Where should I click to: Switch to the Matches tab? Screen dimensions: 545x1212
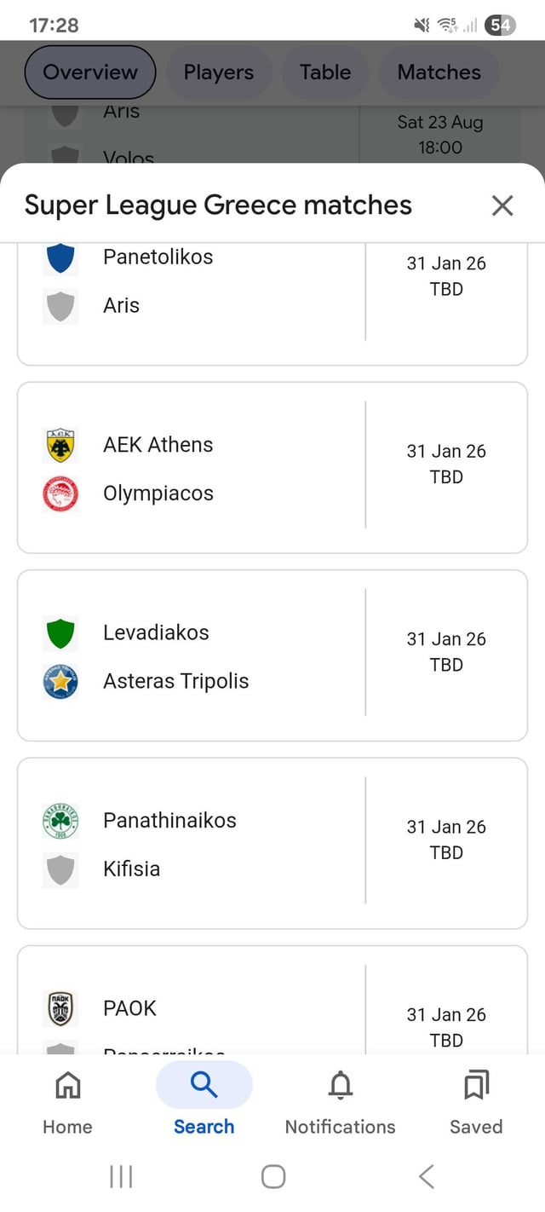tap(439, 72)
